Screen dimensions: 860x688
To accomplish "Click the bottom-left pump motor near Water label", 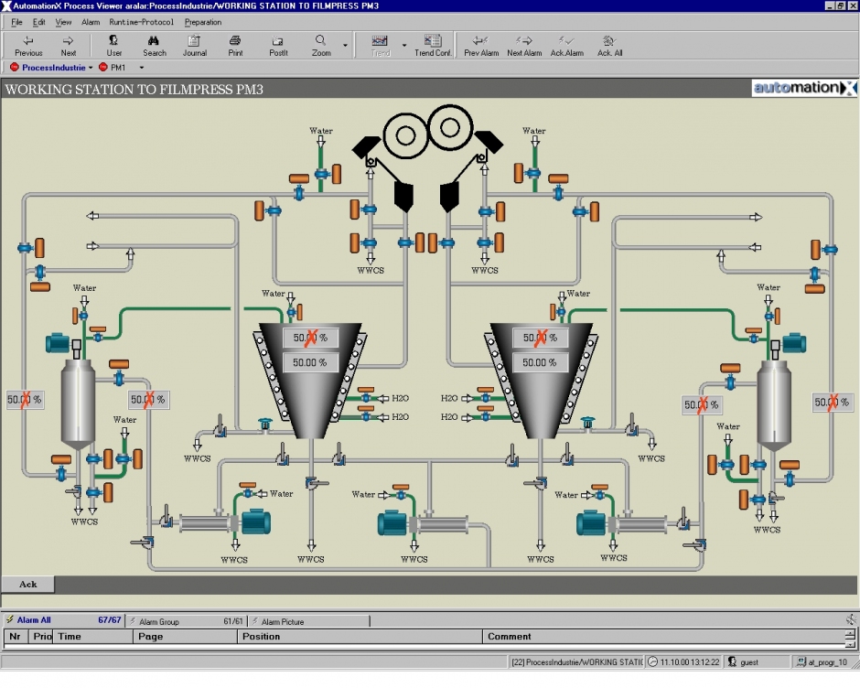I will click(x=256, y=521).
